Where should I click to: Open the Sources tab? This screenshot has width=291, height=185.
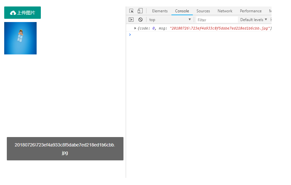[203, 11]
